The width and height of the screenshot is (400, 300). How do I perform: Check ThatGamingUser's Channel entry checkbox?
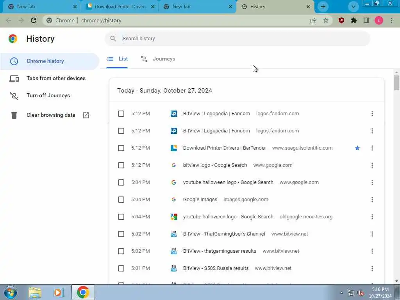[121, 234]
